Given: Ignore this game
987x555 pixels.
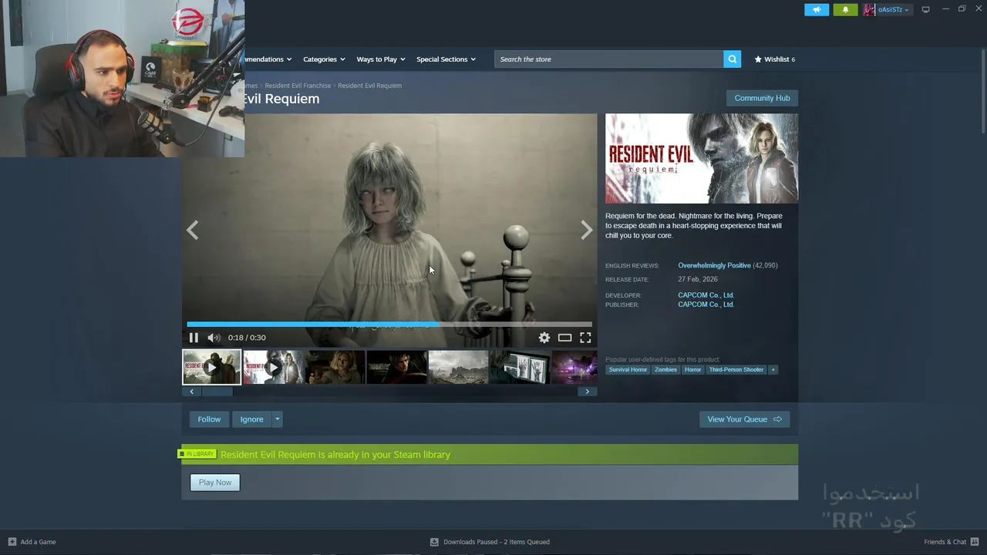Looking at the screenshot, I should (251, 419).
